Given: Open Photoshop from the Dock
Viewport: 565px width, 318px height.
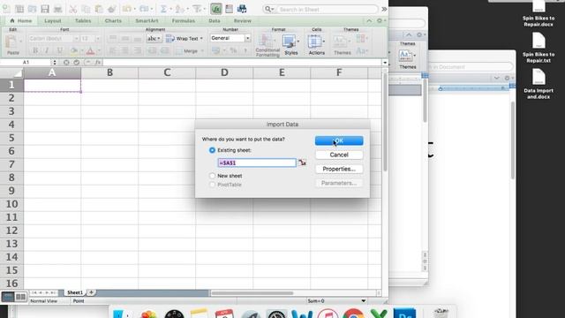Looking at the screenshot, I should pos(404,314).
